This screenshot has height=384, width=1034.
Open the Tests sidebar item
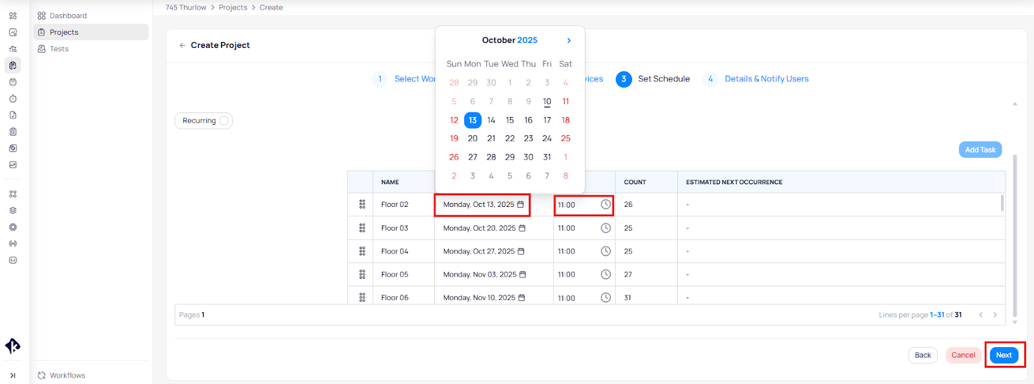tap(59, 49)
